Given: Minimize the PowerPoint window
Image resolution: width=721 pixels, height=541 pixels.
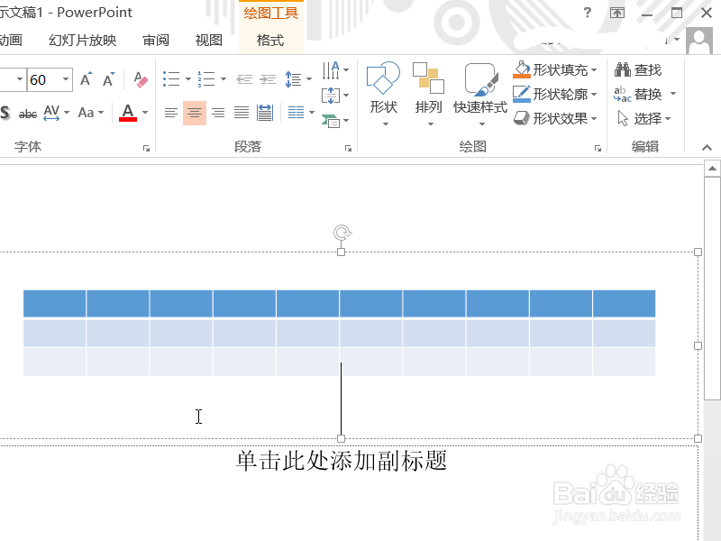Looking at the screenshot, I should tap(647, 14).
